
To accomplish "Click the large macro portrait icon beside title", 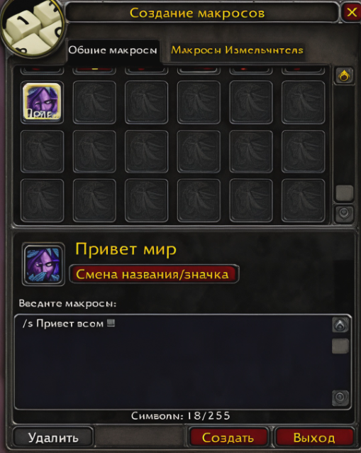I will (x=43, y=264).
